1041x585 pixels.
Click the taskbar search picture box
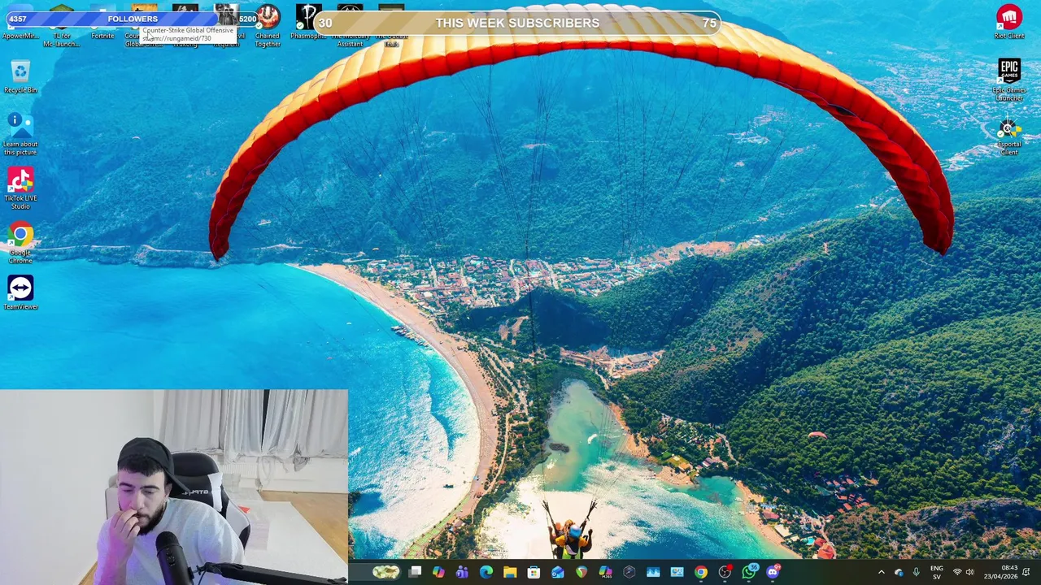point(385,572)
